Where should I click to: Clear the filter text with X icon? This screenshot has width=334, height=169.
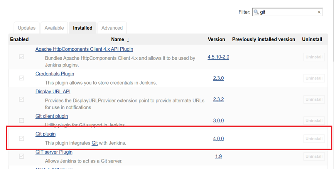(319, 12)
